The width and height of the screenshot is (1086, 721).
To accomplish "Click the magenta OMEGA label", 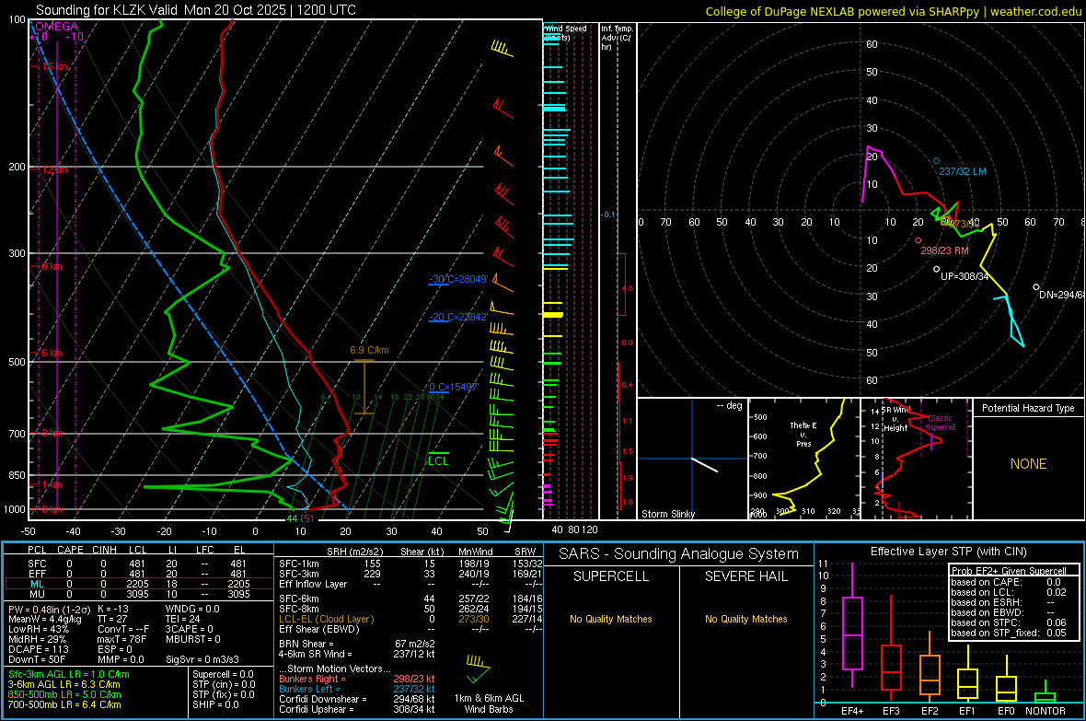I will (56, 27).
